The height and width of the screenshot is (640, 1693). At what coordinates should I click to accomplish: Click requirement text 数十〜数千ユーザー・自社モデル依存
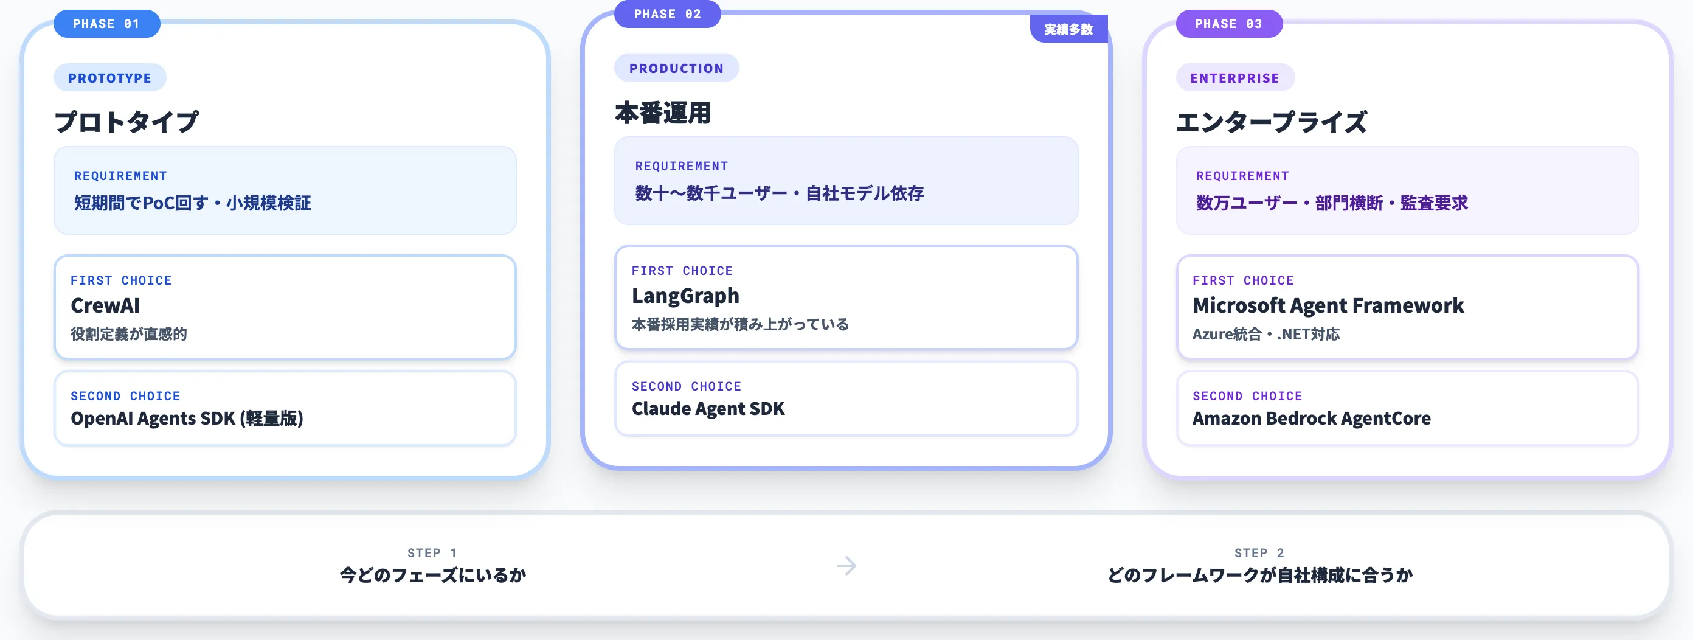[x=780, y=193]
